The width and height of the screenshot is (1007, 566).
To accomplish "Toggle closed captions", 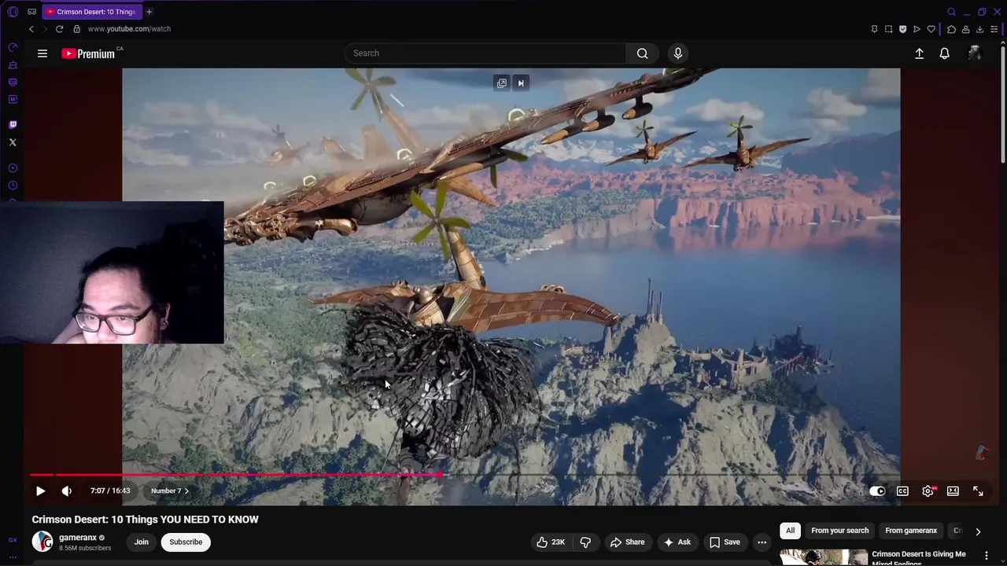I will [x=902, y=491].
